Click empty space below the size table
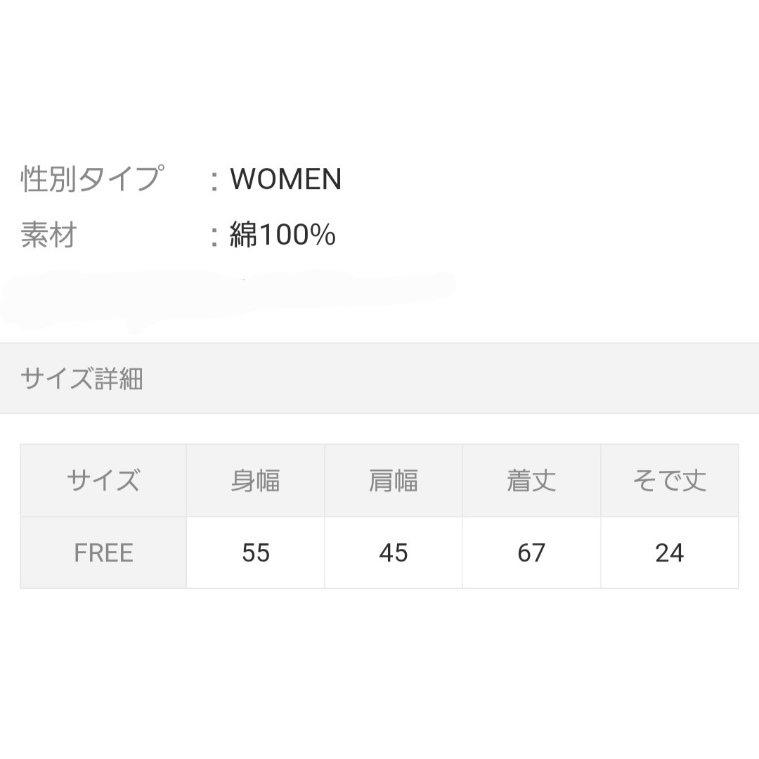Viewport: 759px width, 759px height. tap(379, 673)
